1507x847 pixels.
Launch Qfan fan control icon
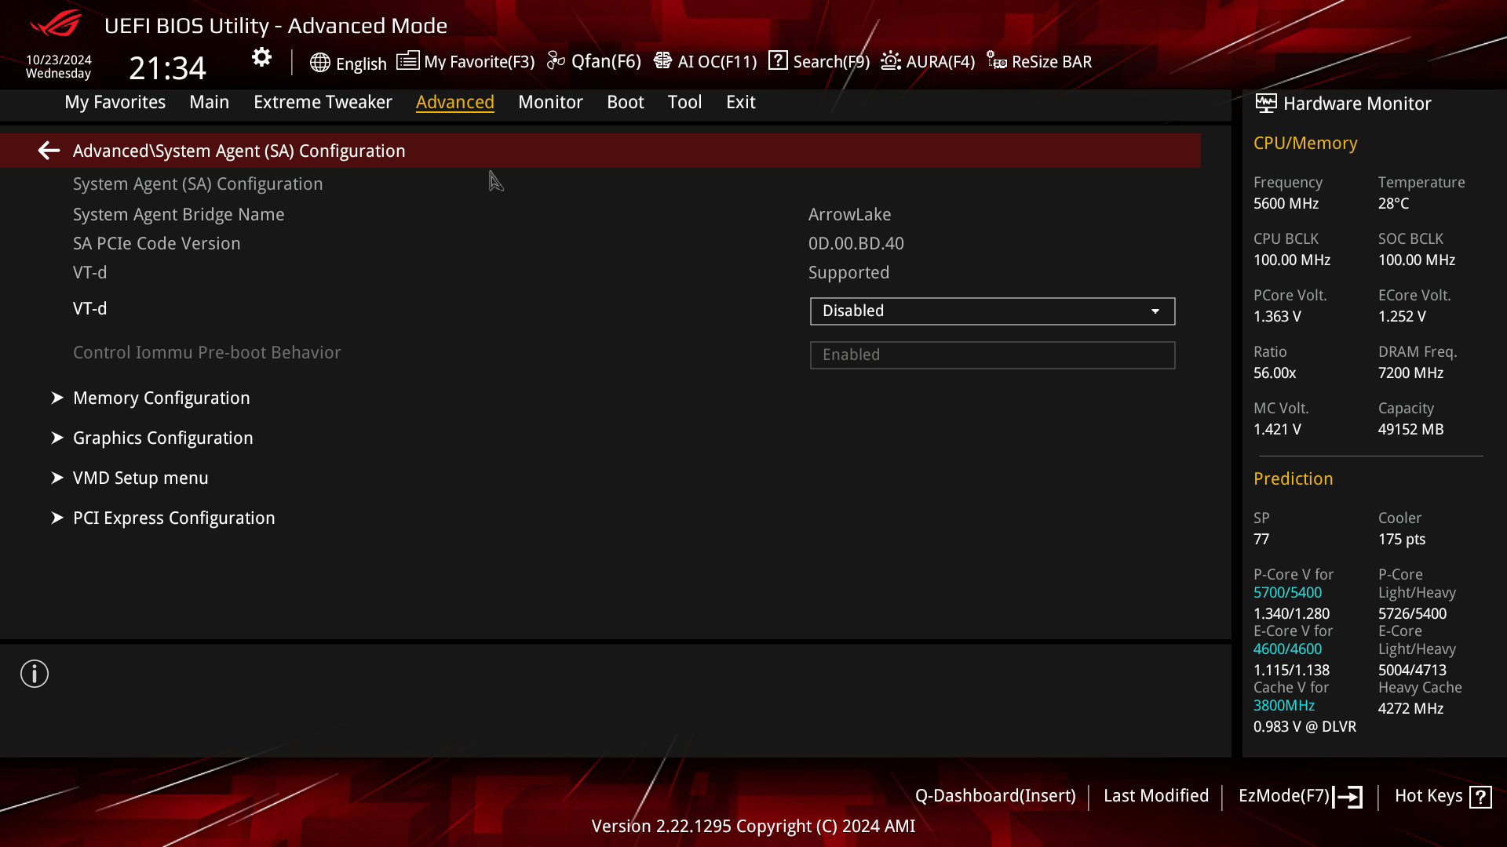(556, 60)
